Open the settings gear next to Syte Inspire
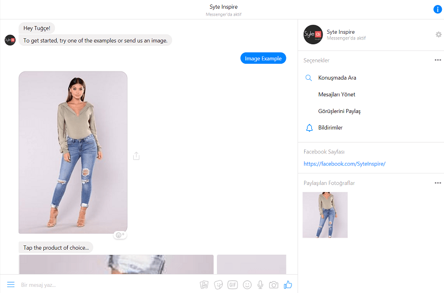 (438, 34)
